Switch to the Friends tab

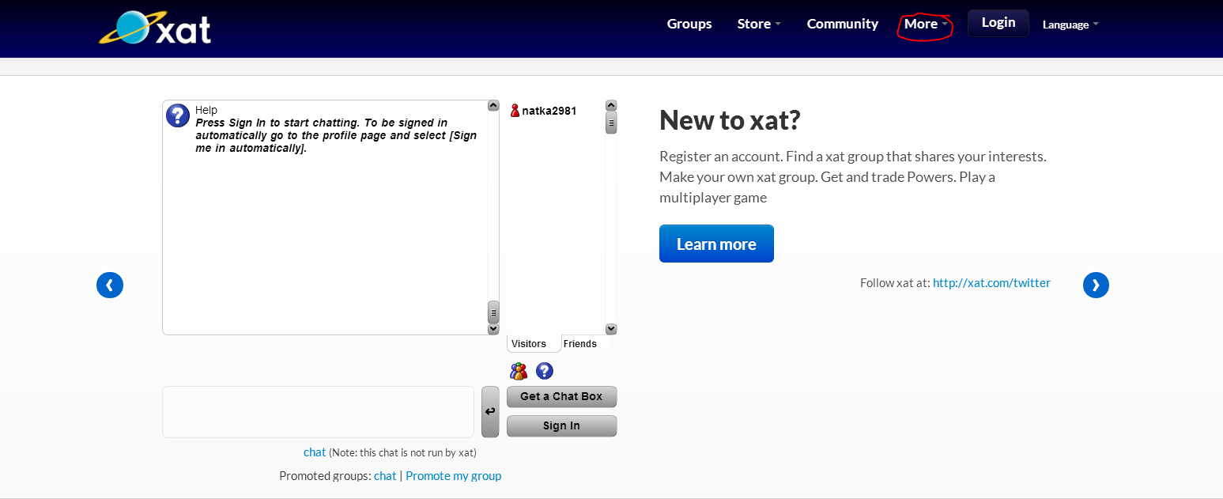tap(580, 343)
